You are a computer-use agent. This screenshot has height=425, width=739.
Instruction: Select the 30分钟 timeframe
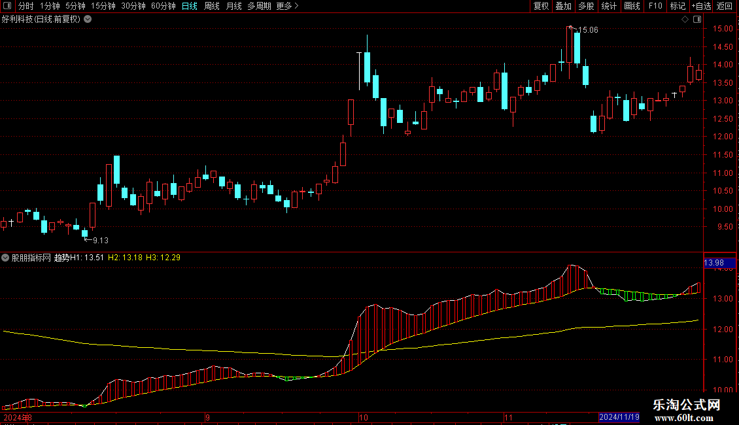(133, 6)
